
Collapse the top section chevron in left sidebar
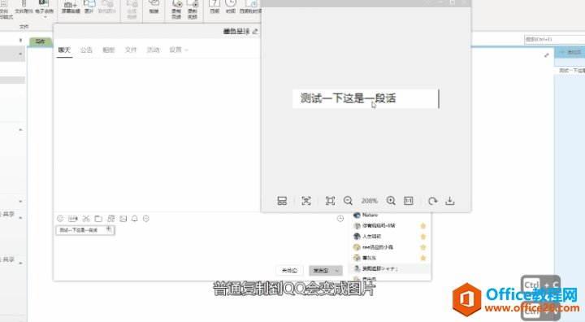click(20, 54)
